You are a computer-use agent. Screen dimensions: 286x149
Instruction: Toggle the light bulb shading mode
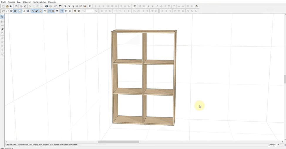41,11
